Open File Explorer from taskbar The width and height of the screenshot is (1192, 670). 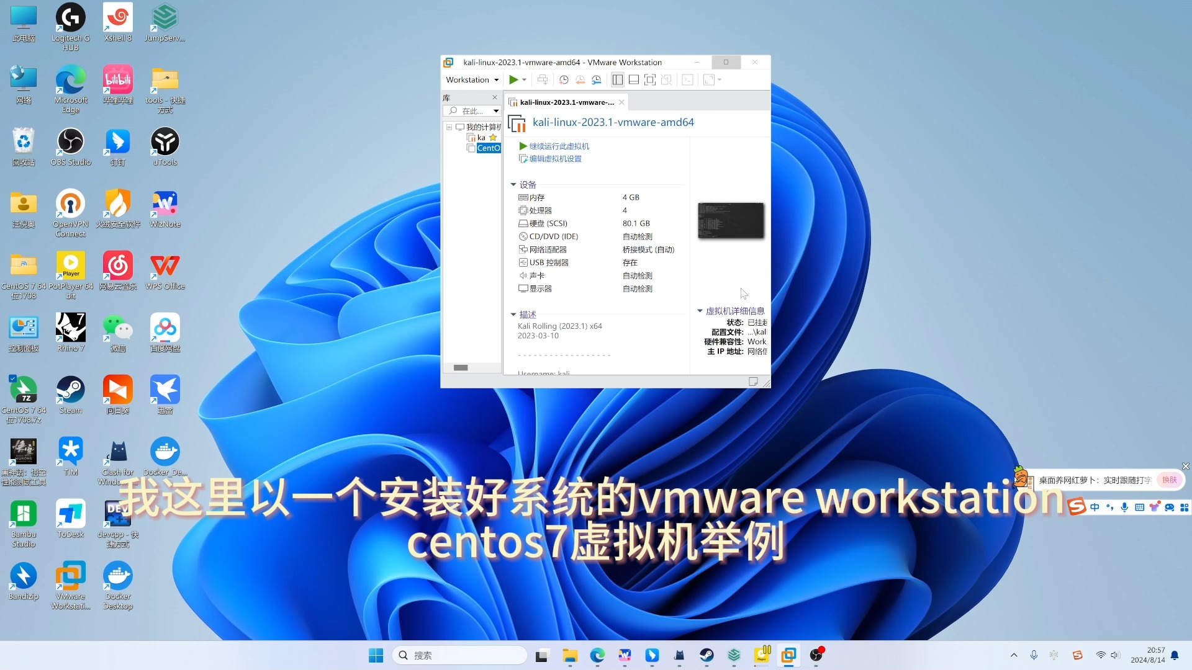click(570, 655)
